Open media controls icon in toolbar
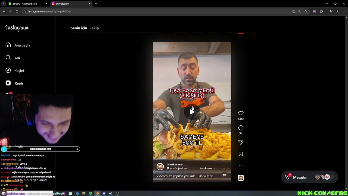 (x=331, y=11)
